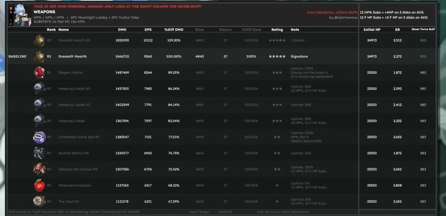The width and height of the screenshot is (446, 216).
Task: Select the Unfettered Game Ball R5 icon
Action: pos(39,137)
